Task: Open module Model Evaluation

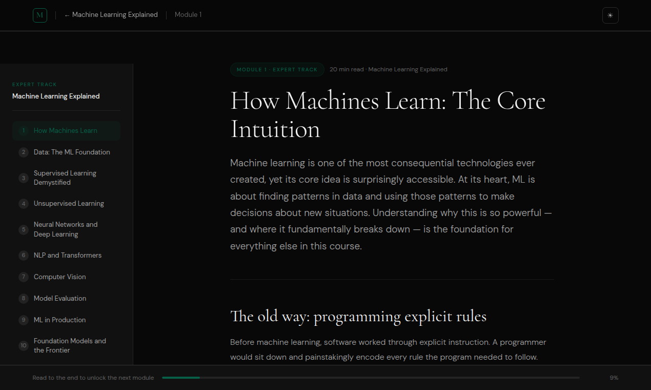Action: point(66,298)
